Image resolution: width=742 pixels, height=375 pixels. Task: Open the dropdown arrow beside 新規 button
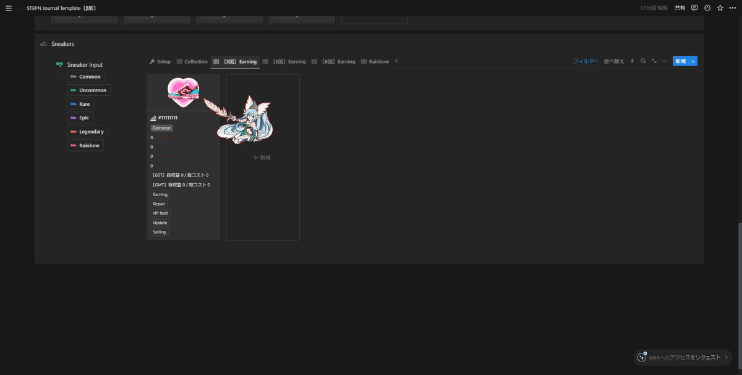tap(693, 61)
